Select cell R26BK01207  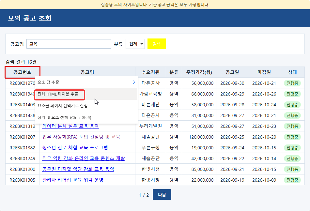22,137
